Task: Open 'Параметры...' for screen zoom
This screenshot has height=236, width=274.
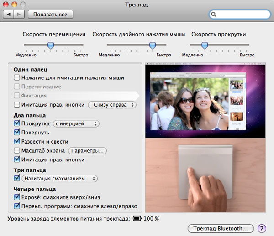Action: 87,151
